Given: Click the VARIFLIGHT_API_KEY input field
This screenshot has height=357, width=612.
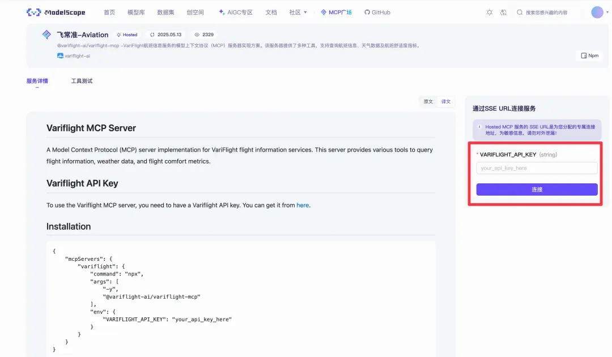Looking at the screenshot, I should point(536,168).
